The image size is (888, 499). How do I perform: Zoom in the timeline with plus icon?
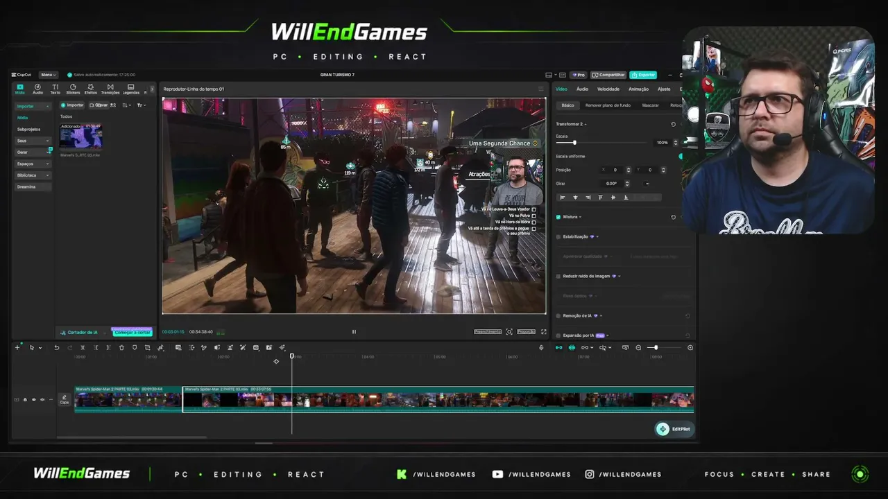(x=690, y=348)
